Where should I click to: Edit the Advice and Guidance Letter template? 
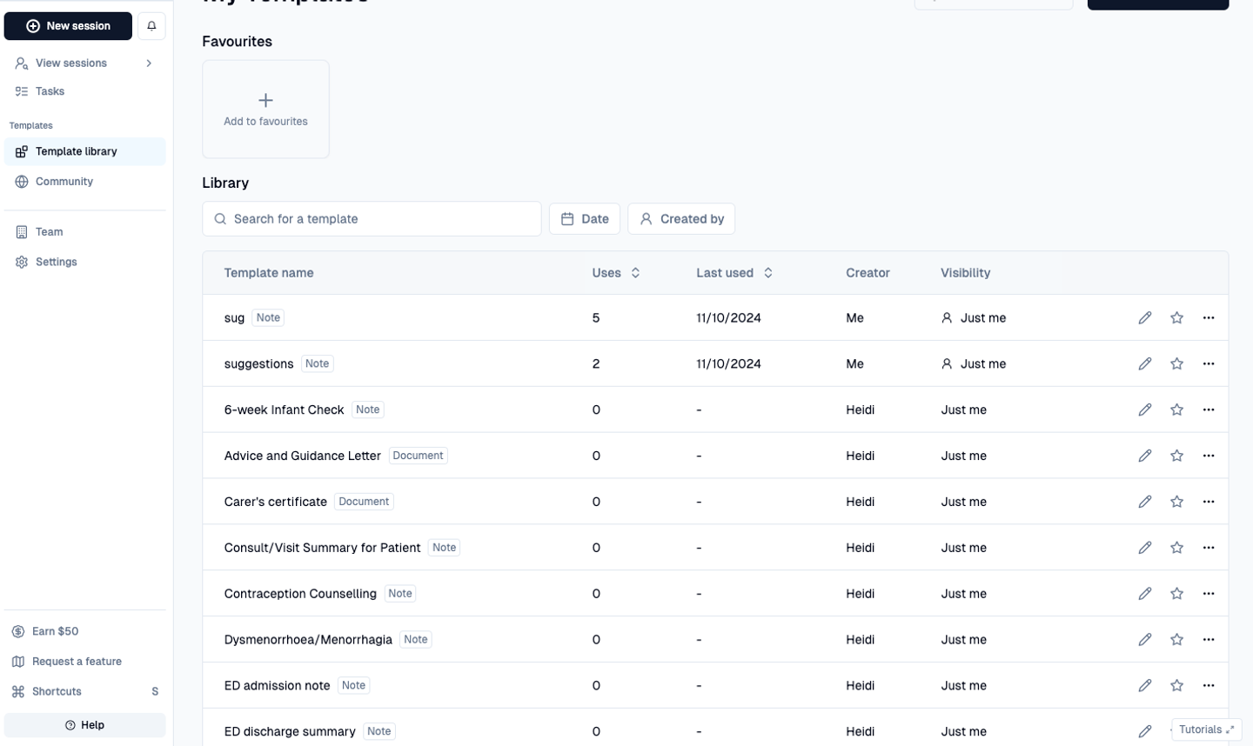(1145, 456)
